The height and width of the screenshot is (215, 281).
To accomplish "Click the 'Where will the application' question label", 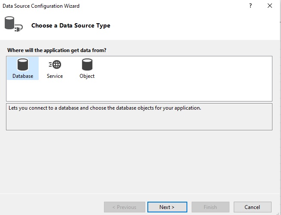I will (x=57, y=50).
